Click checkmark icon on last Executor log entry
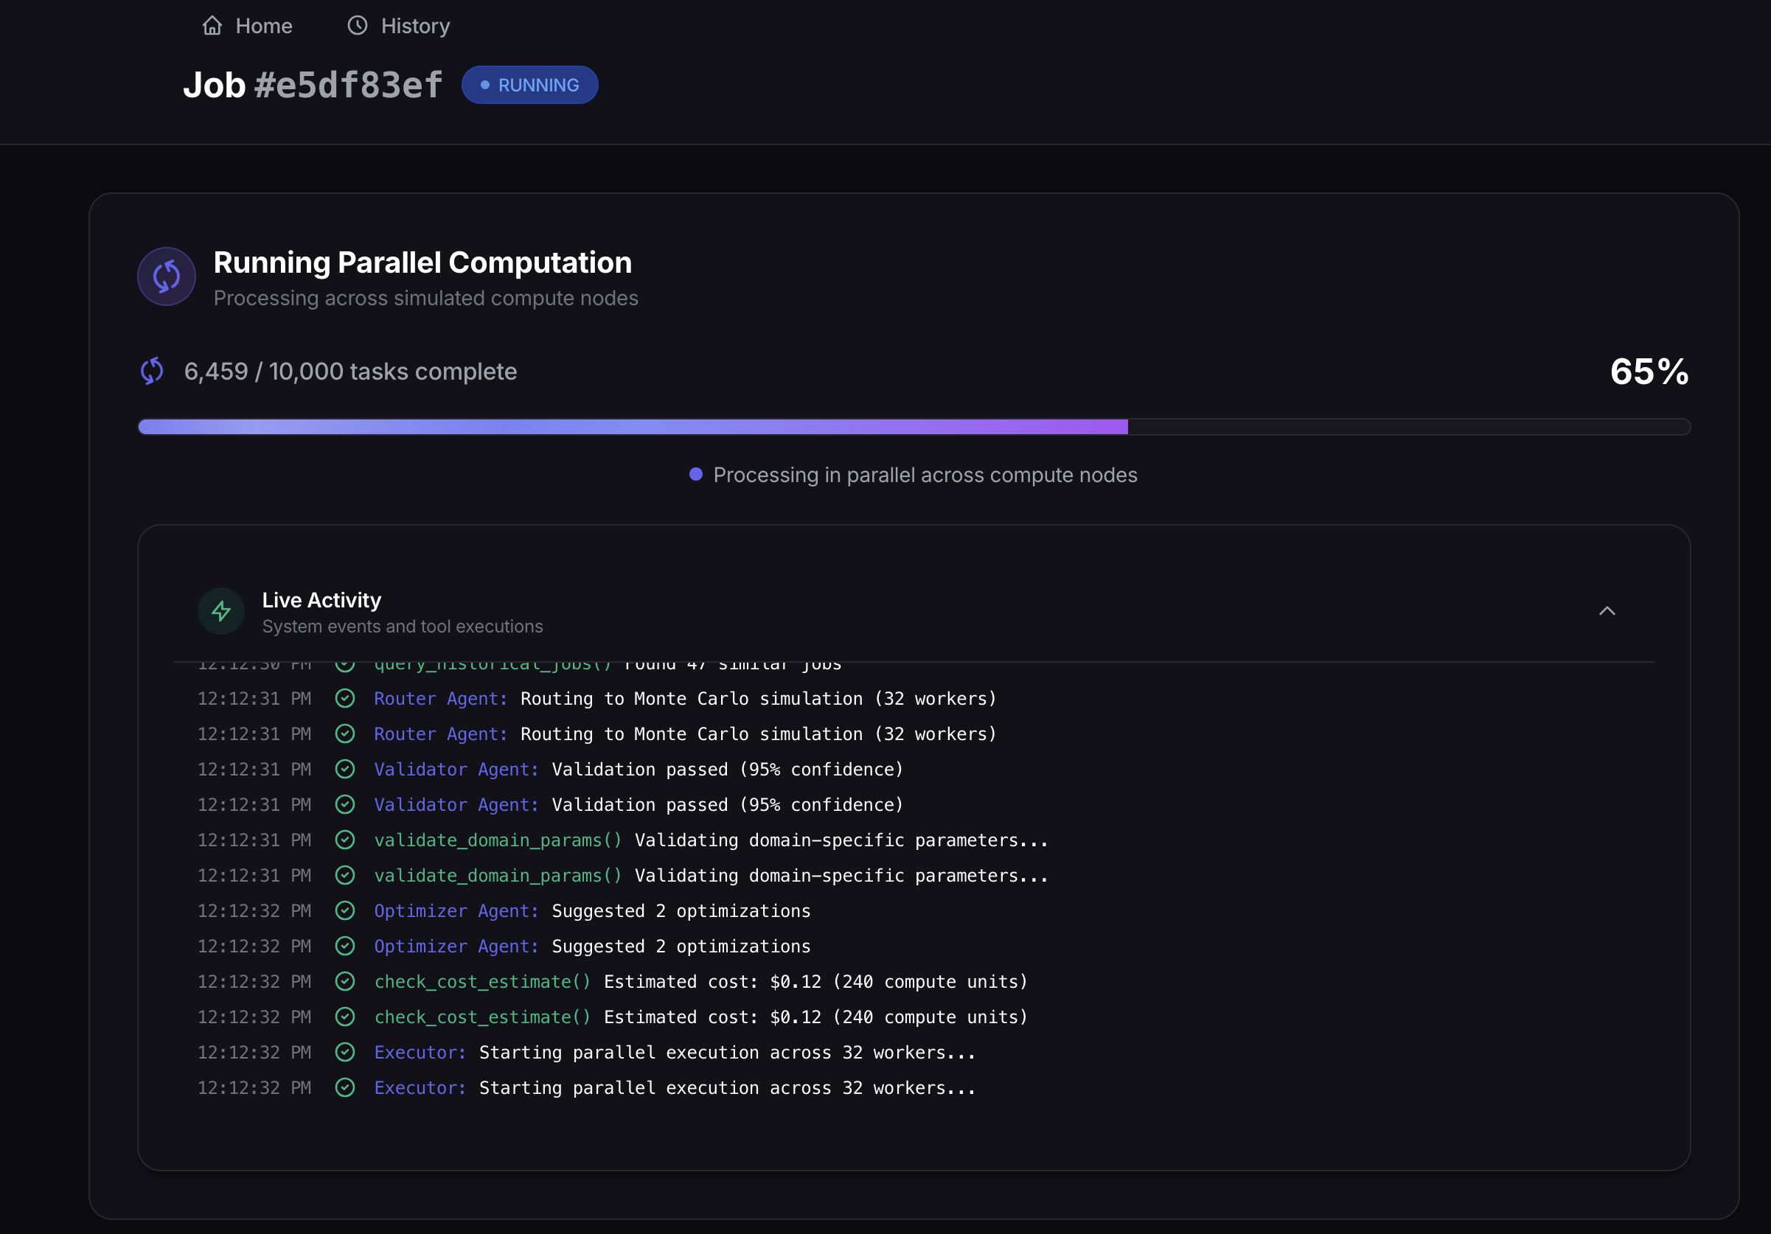1771x1234 pixels. (x=345, y=1088)
